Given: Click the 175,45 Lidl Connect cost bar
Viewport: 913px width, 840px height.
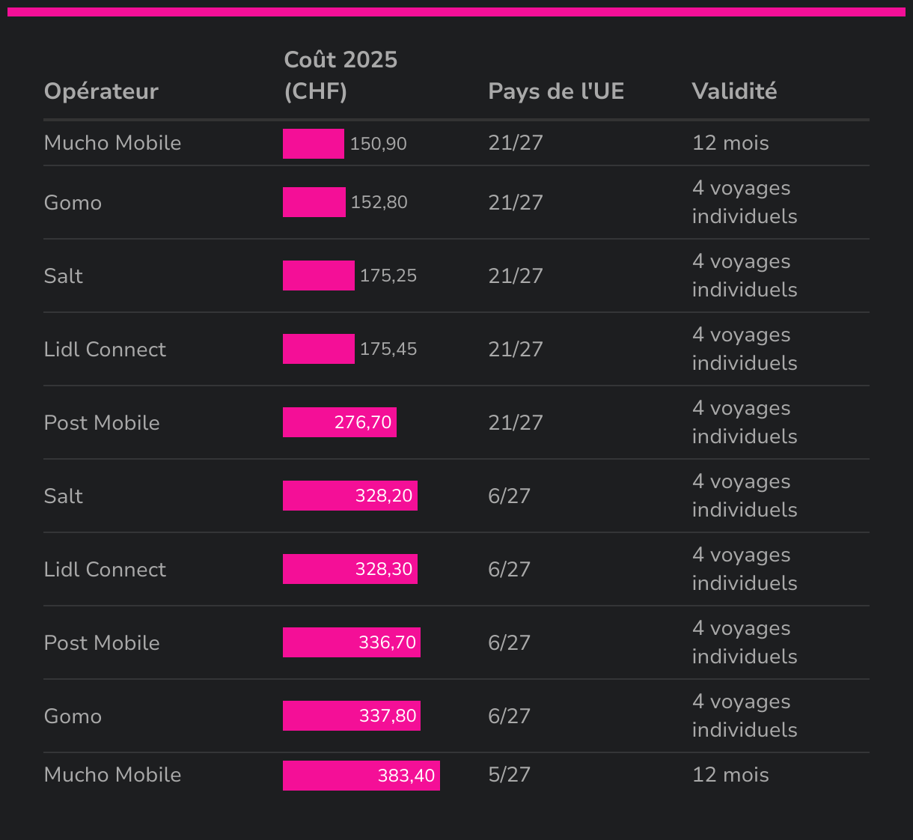Looking at the screenshot, I should (318, 349).
